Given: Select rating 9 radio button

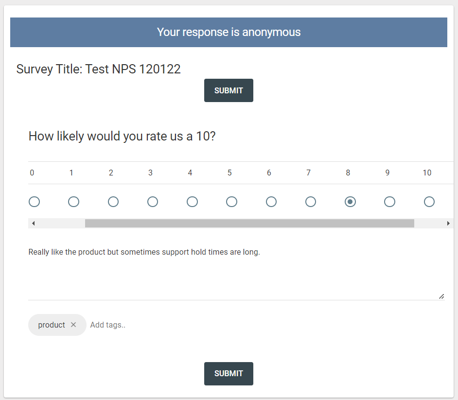Looking at the screenshot, I should (389, 202).
